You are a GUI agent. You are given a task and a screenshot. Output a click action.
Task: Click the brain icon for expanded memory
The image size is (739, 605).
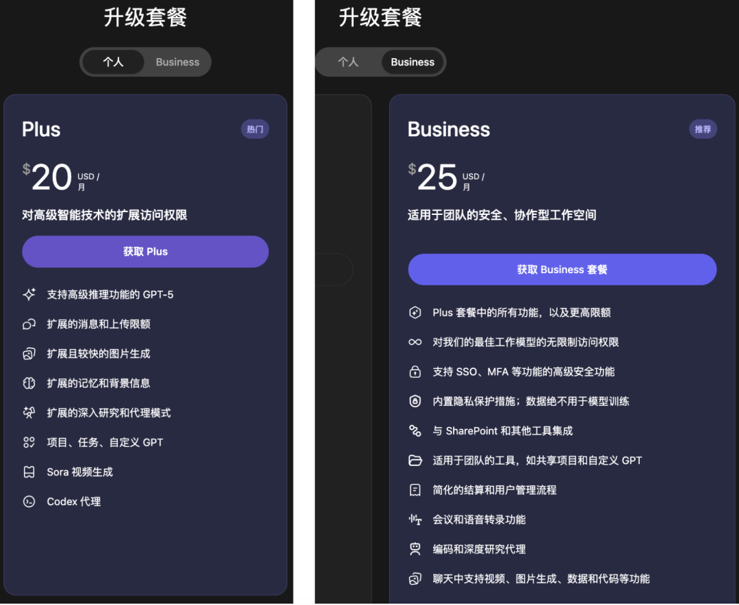(x=29, y=383)
